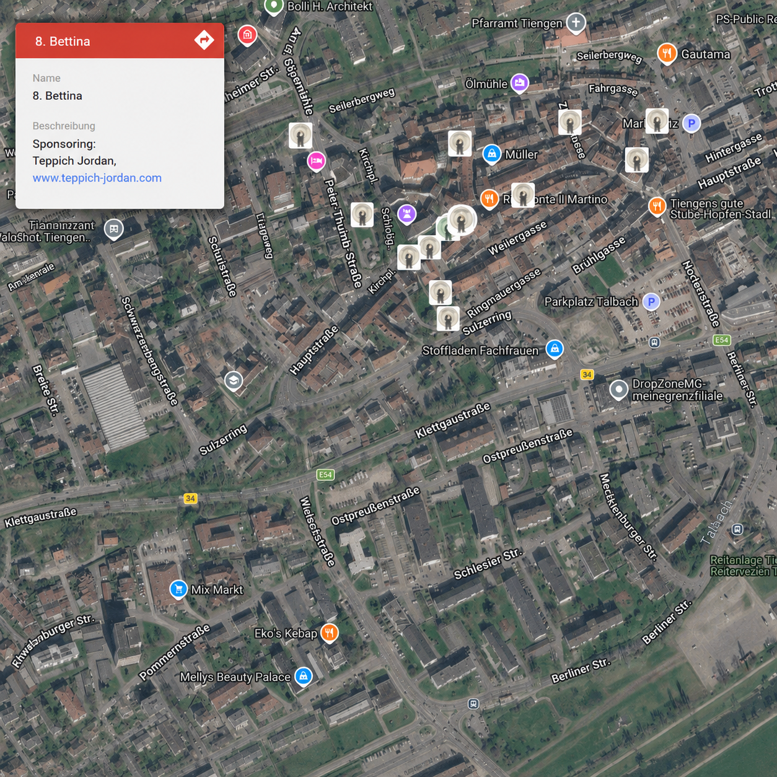Select the Eko's Kebap restaurant marker
The height and width of the screenshot is (777, 777).
pyautogui.click(x=329, y=633)
